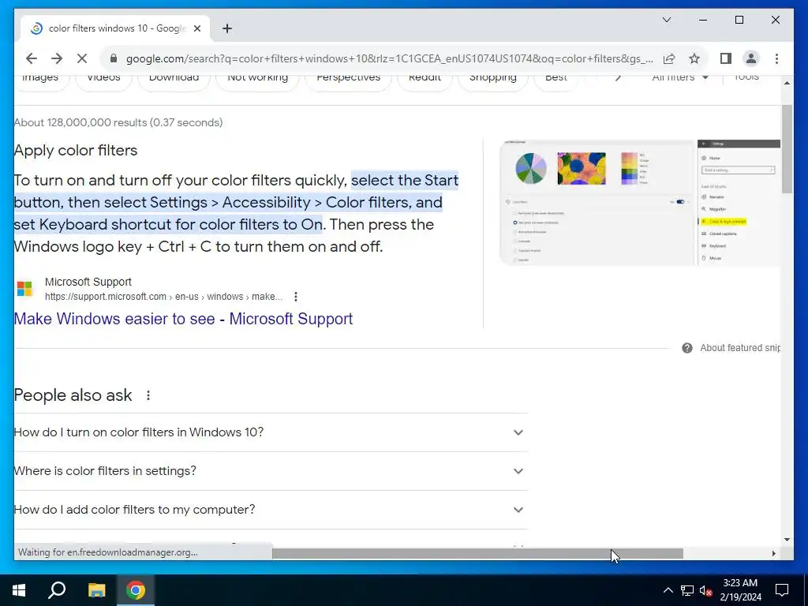Click the muted volume tray icon
808x606 pixels.
pos(705,590)
